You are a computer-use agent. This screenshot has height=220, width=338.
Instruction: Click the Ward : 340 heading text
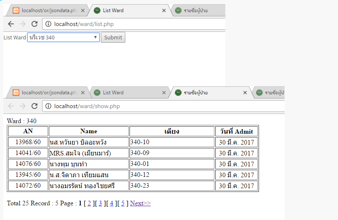pos(21,121)
